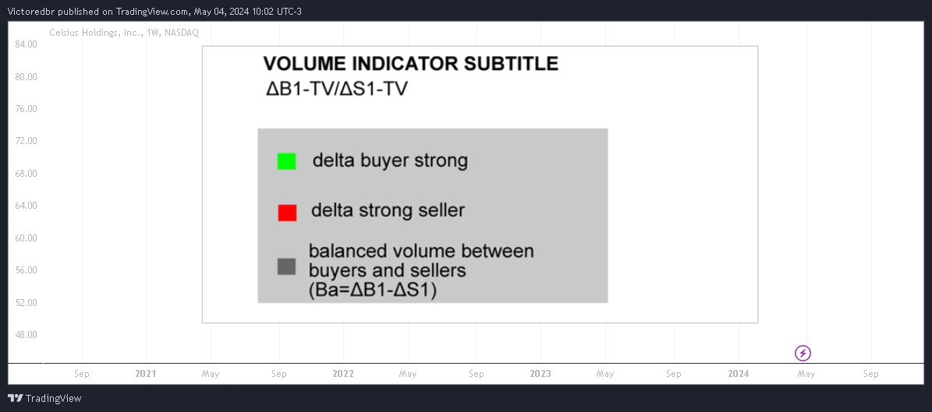932x412 pixels.
Task: Click the purple lightning bolt event marker
Action: point(803,354)
